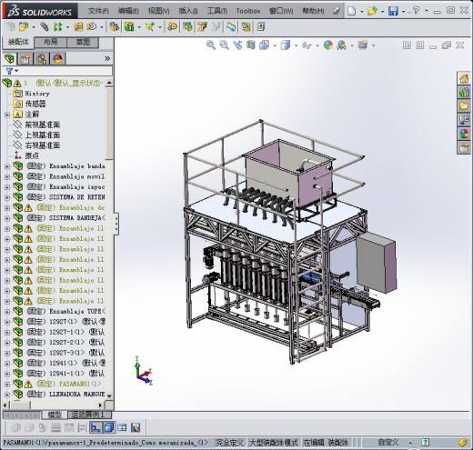Open the 插入(I) menu

click(x=188, y=11)
